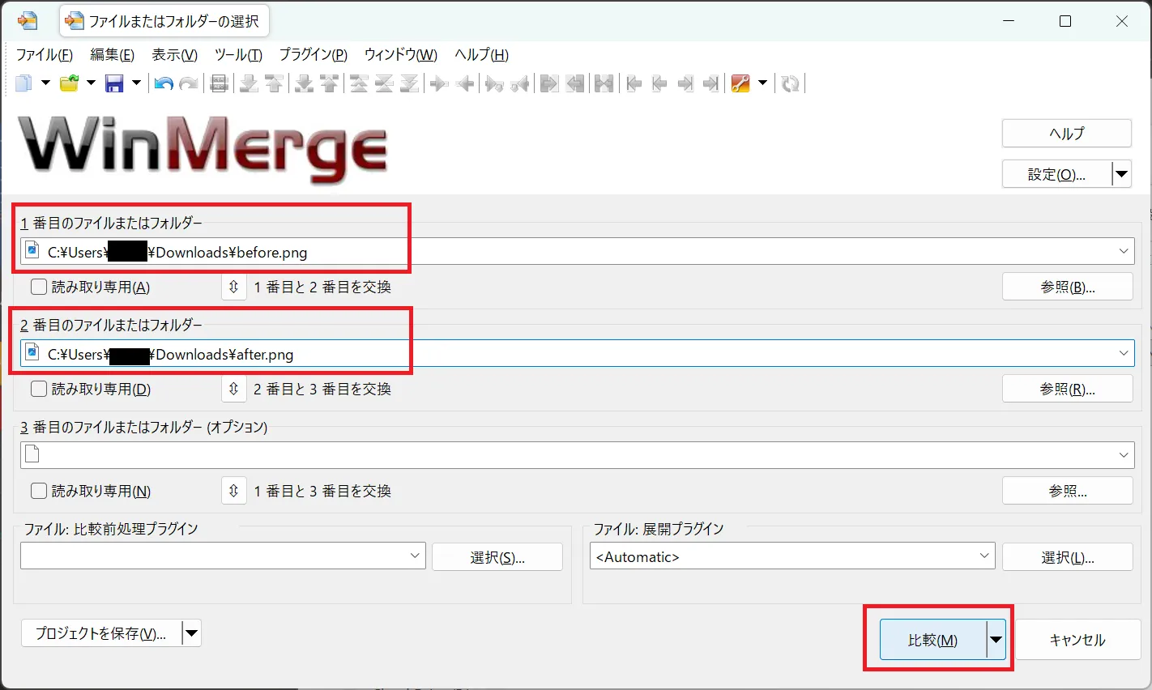Click the プロジェクトを保存(V)... button
The width and height of the screenshot is (1152, 690).
pyautogui.click(x=101, y=633)
